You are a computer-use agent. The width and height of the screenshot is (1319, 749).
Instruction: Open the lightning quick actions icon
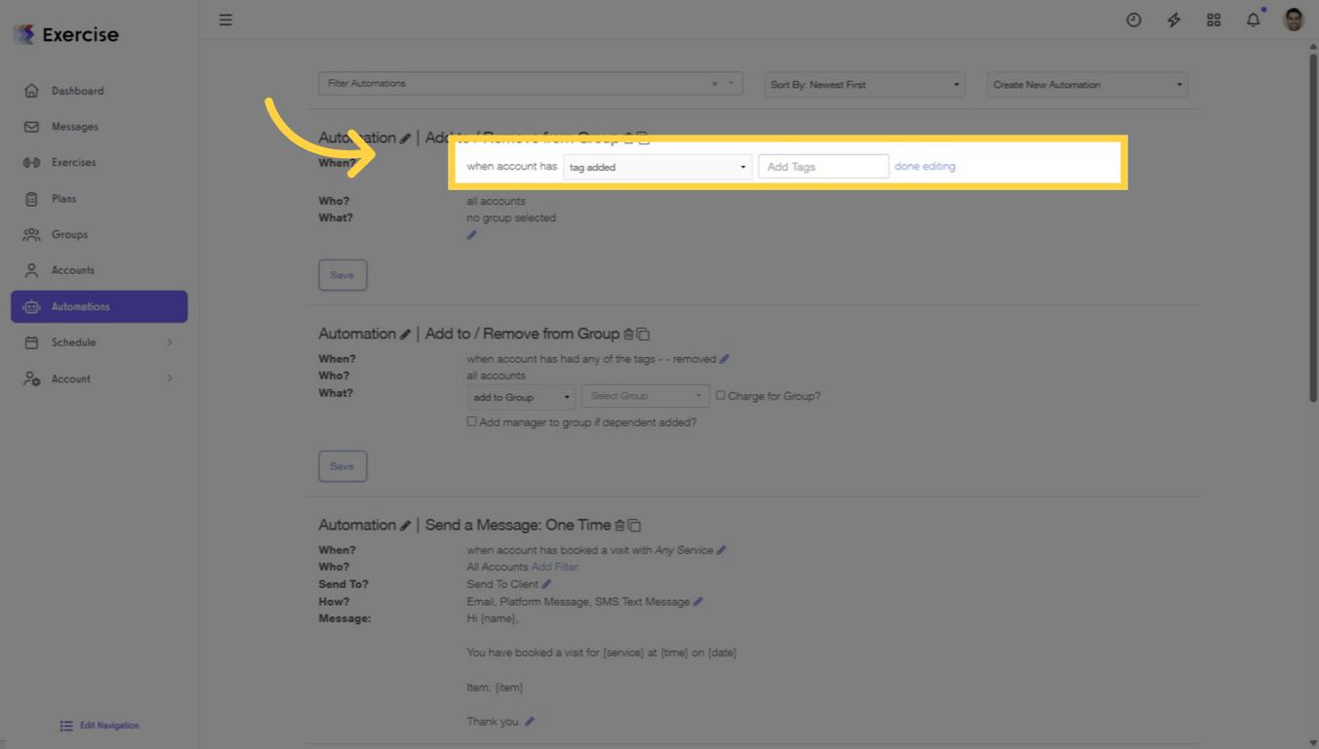tap(1174, 20)
